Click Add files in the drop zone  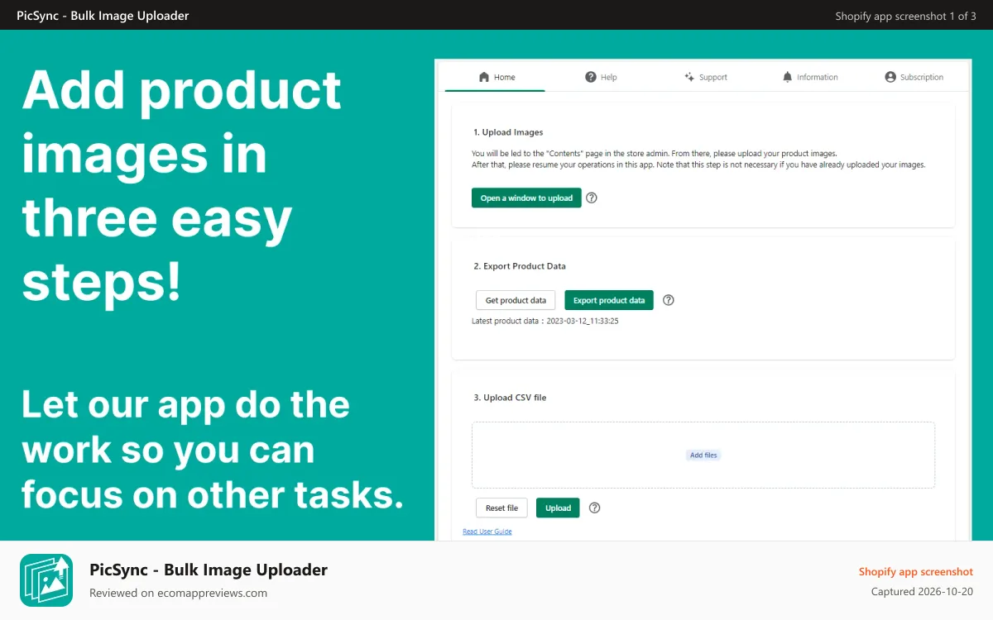[703, 455]
